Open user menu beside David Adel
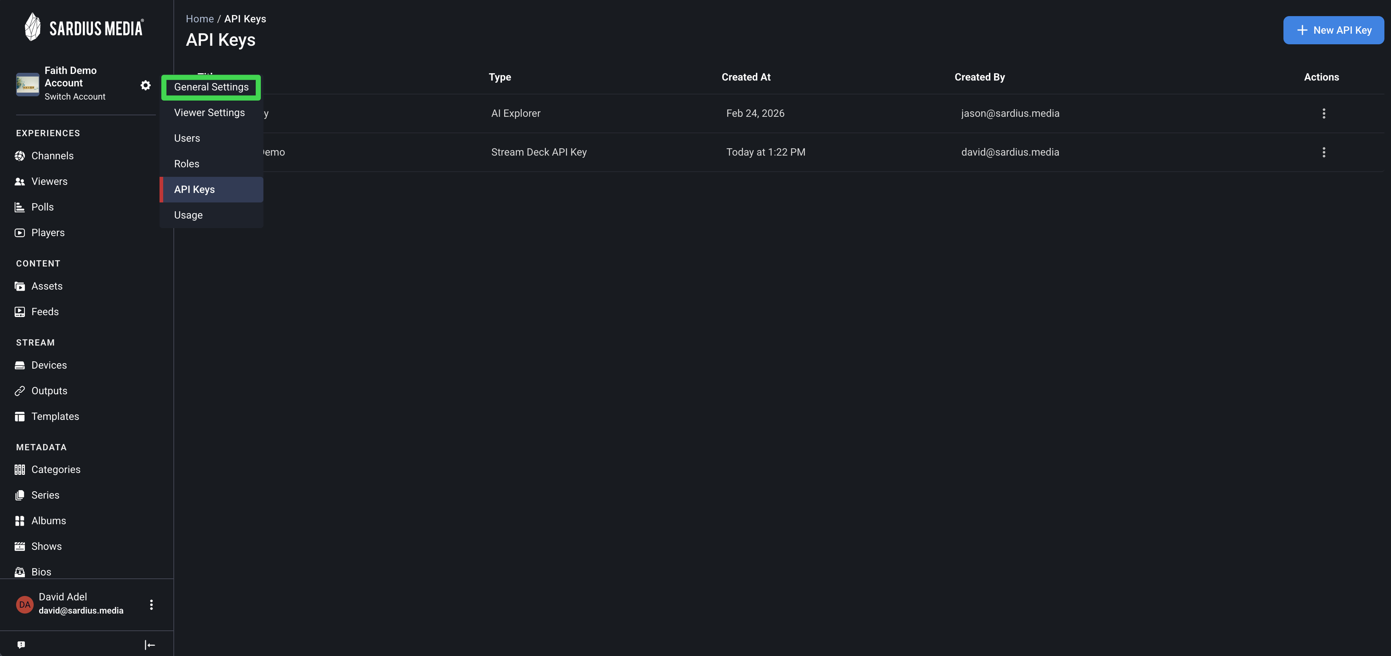 coord(151,604)
